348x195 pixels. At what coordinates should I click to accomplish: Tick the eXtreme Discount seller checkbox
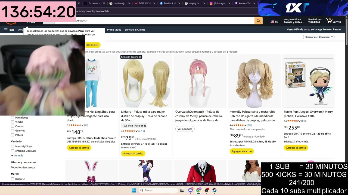[x=13, y=151]
